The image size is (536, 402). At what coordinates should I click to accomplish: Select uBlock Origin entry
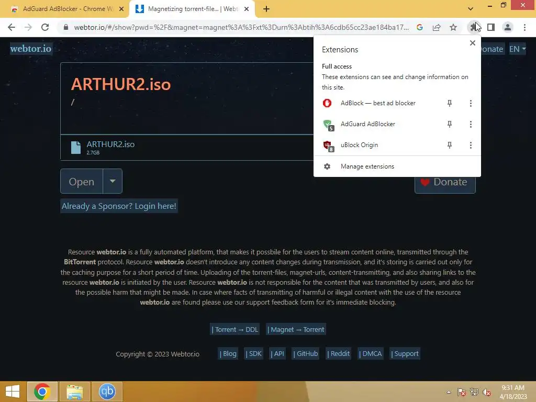coord(359,146)
